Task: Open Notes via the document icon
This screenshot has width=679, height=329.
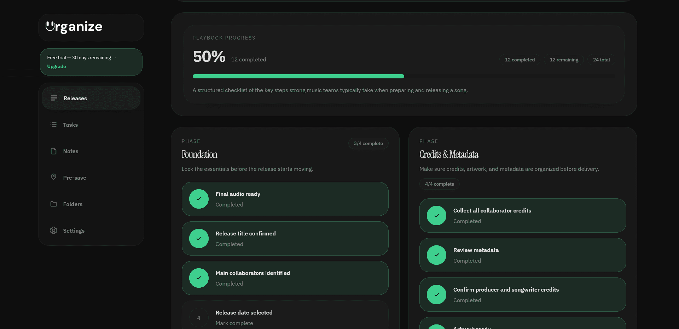Action: (x=54, y=151)
